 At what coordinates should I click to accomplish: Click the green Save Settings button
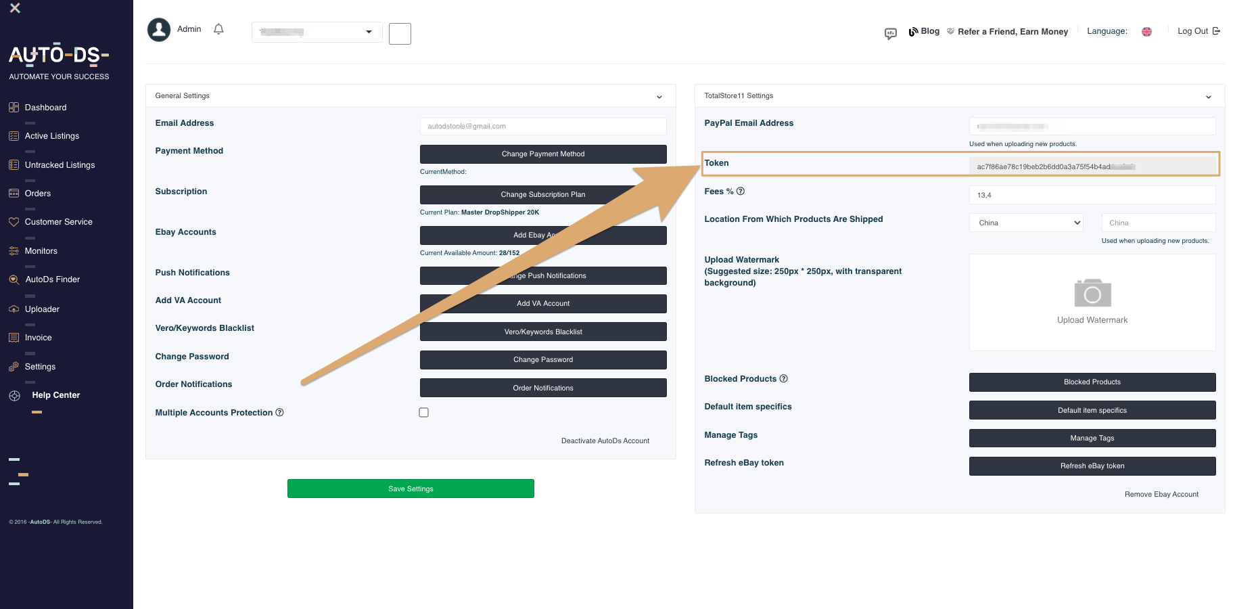pyautogui.click(x=411, y=489)
